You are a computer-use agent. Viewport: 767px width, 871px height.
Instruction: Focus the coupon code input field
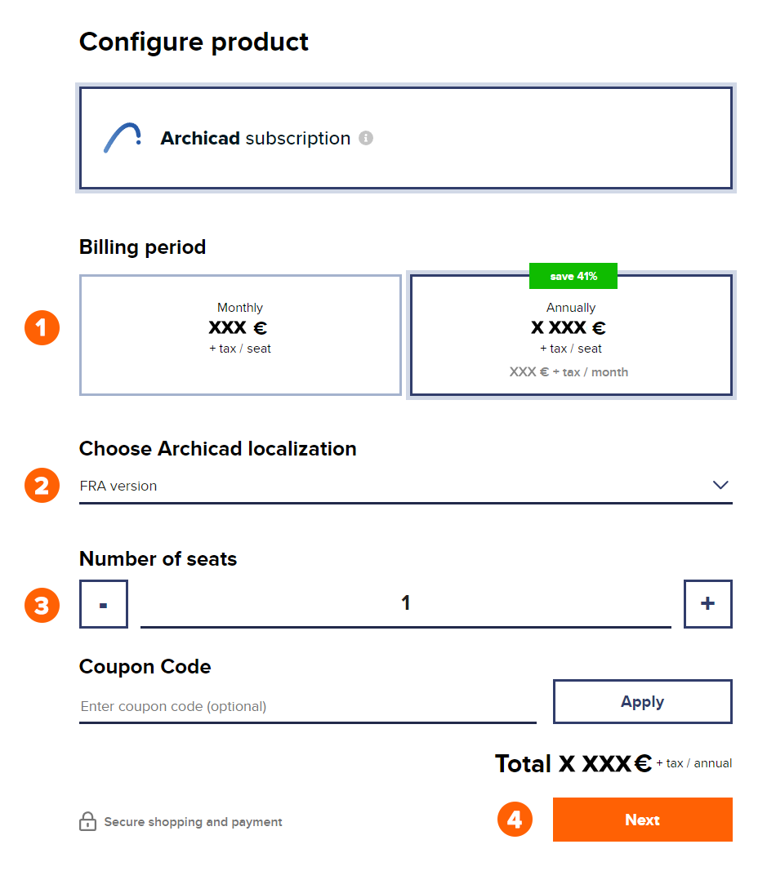click(308, 707)
